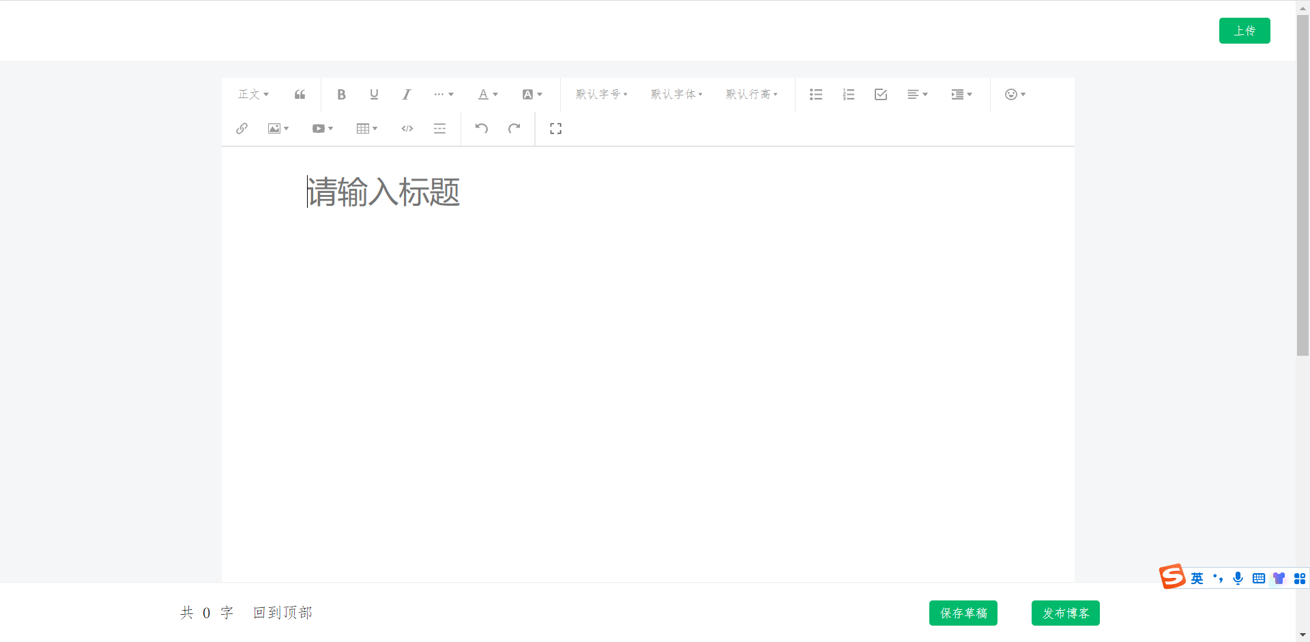This screenshot has height=642, width=1310.
Task: Toggle underline formatting
Action: (374, 94)
